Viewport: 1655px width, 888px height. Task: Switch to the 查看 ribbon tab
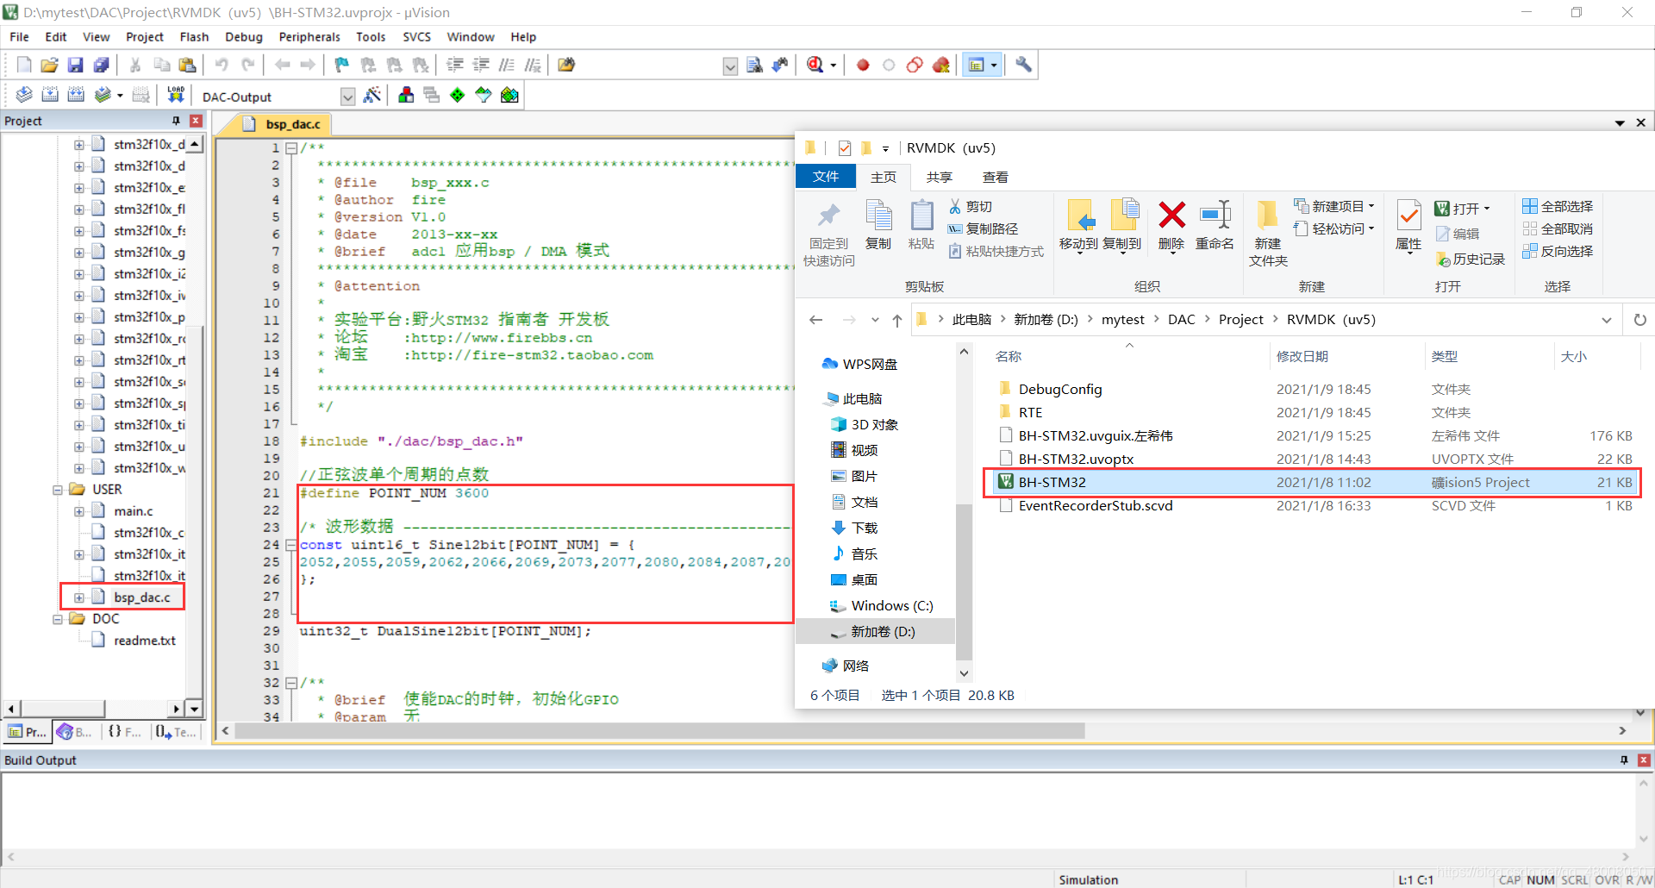[995, 177]
